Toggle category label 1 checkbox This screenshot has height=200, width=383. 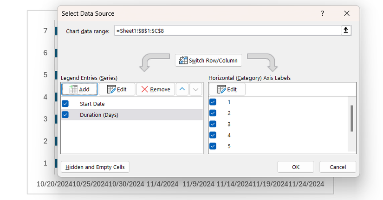pyautogui.click(x=213, y=102)
